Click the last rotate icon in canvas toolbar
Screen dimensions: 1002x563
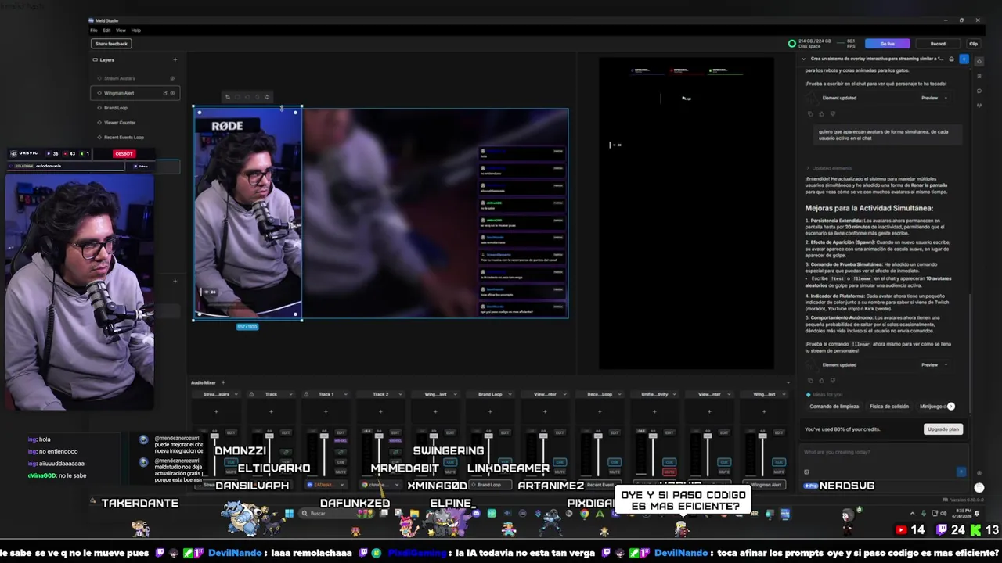coord(267,97)
